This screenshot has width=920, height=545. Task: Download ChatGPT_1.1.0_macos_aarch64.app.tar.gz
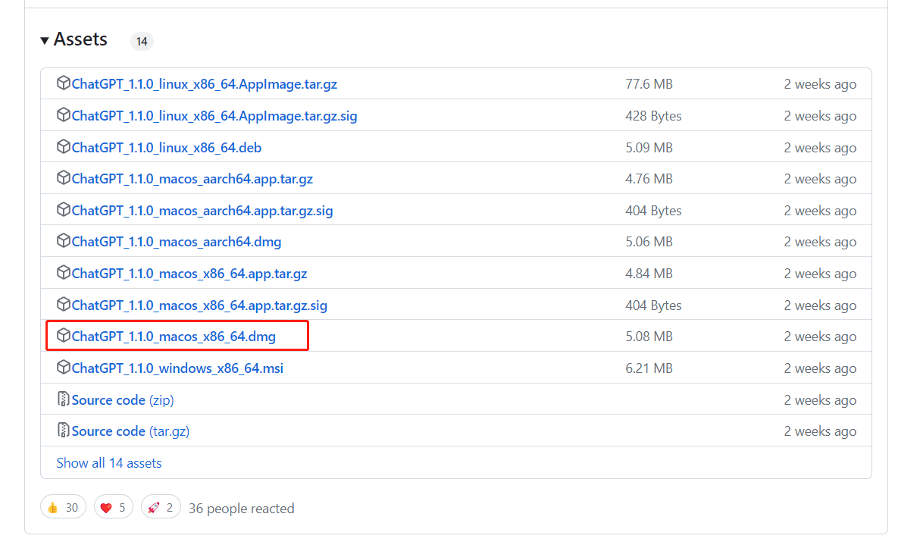(x=192, y=179)
